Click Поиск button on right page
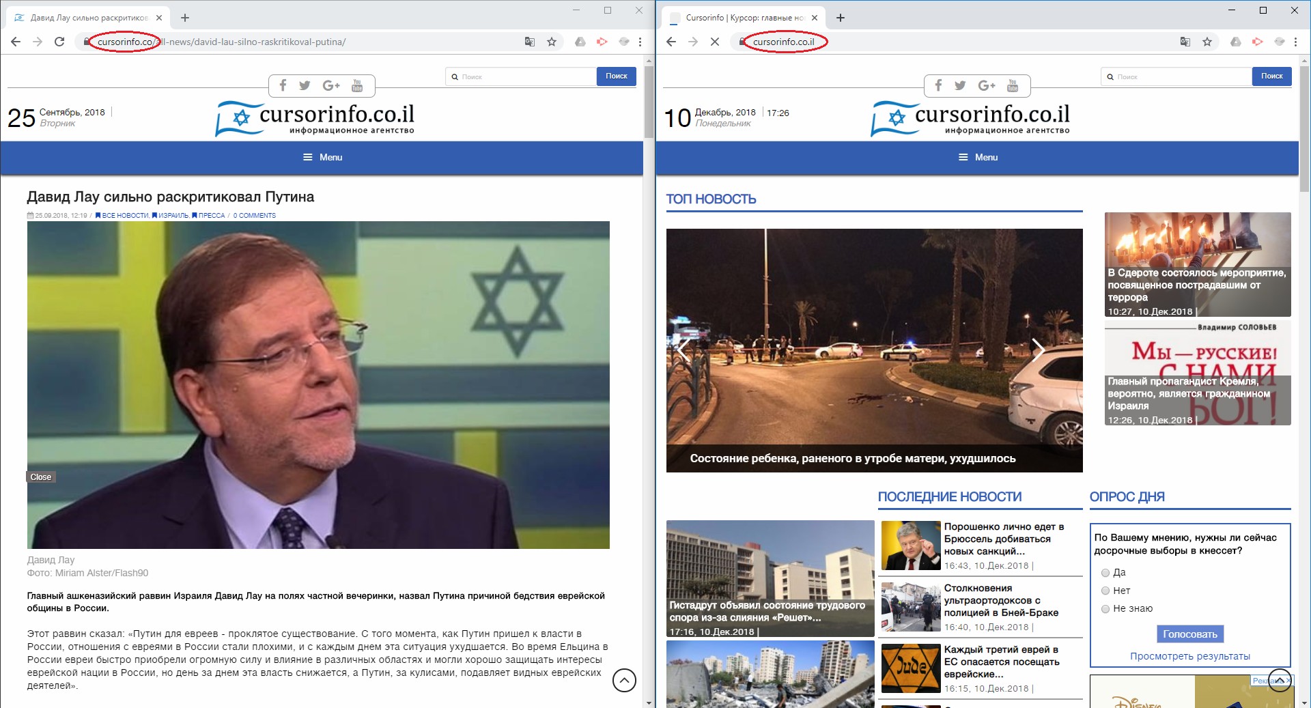 (x=1272, y=76)
